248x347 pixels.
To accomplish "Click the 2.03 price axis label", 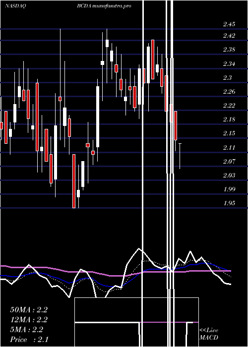I will point(229,175).
